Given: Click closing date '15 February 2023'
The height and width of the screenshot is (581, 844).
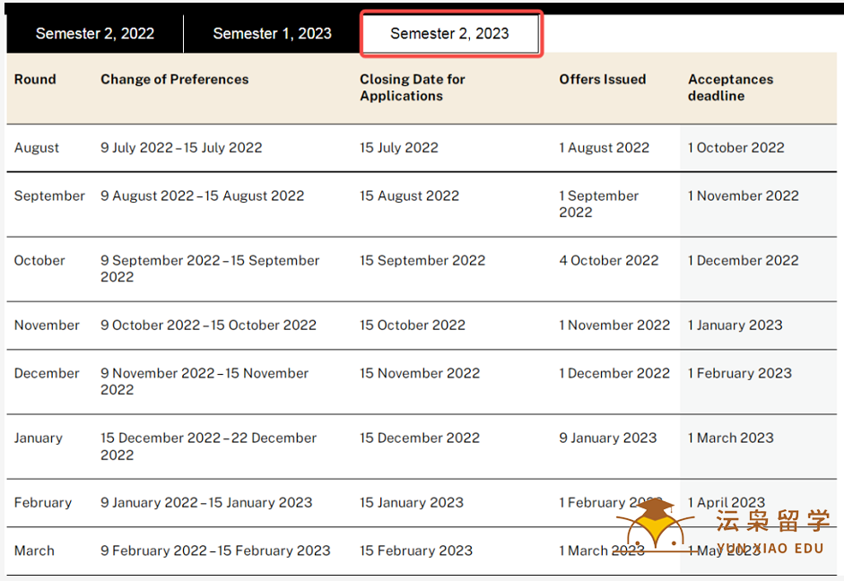Looking at the screenshot, I should point(416,551).
